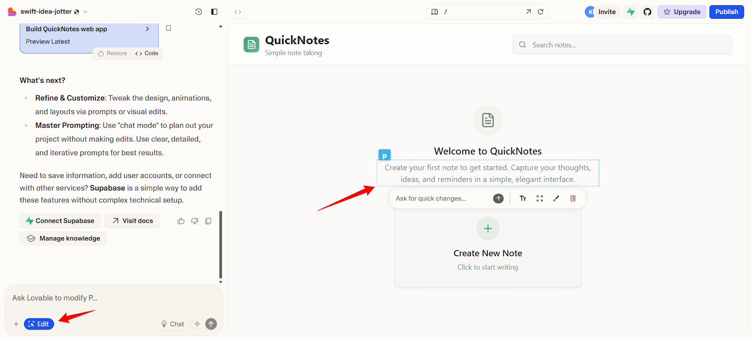Expand swift-idea-jotter project dropdown
The image size is (752, 340).
click(86, 12)
